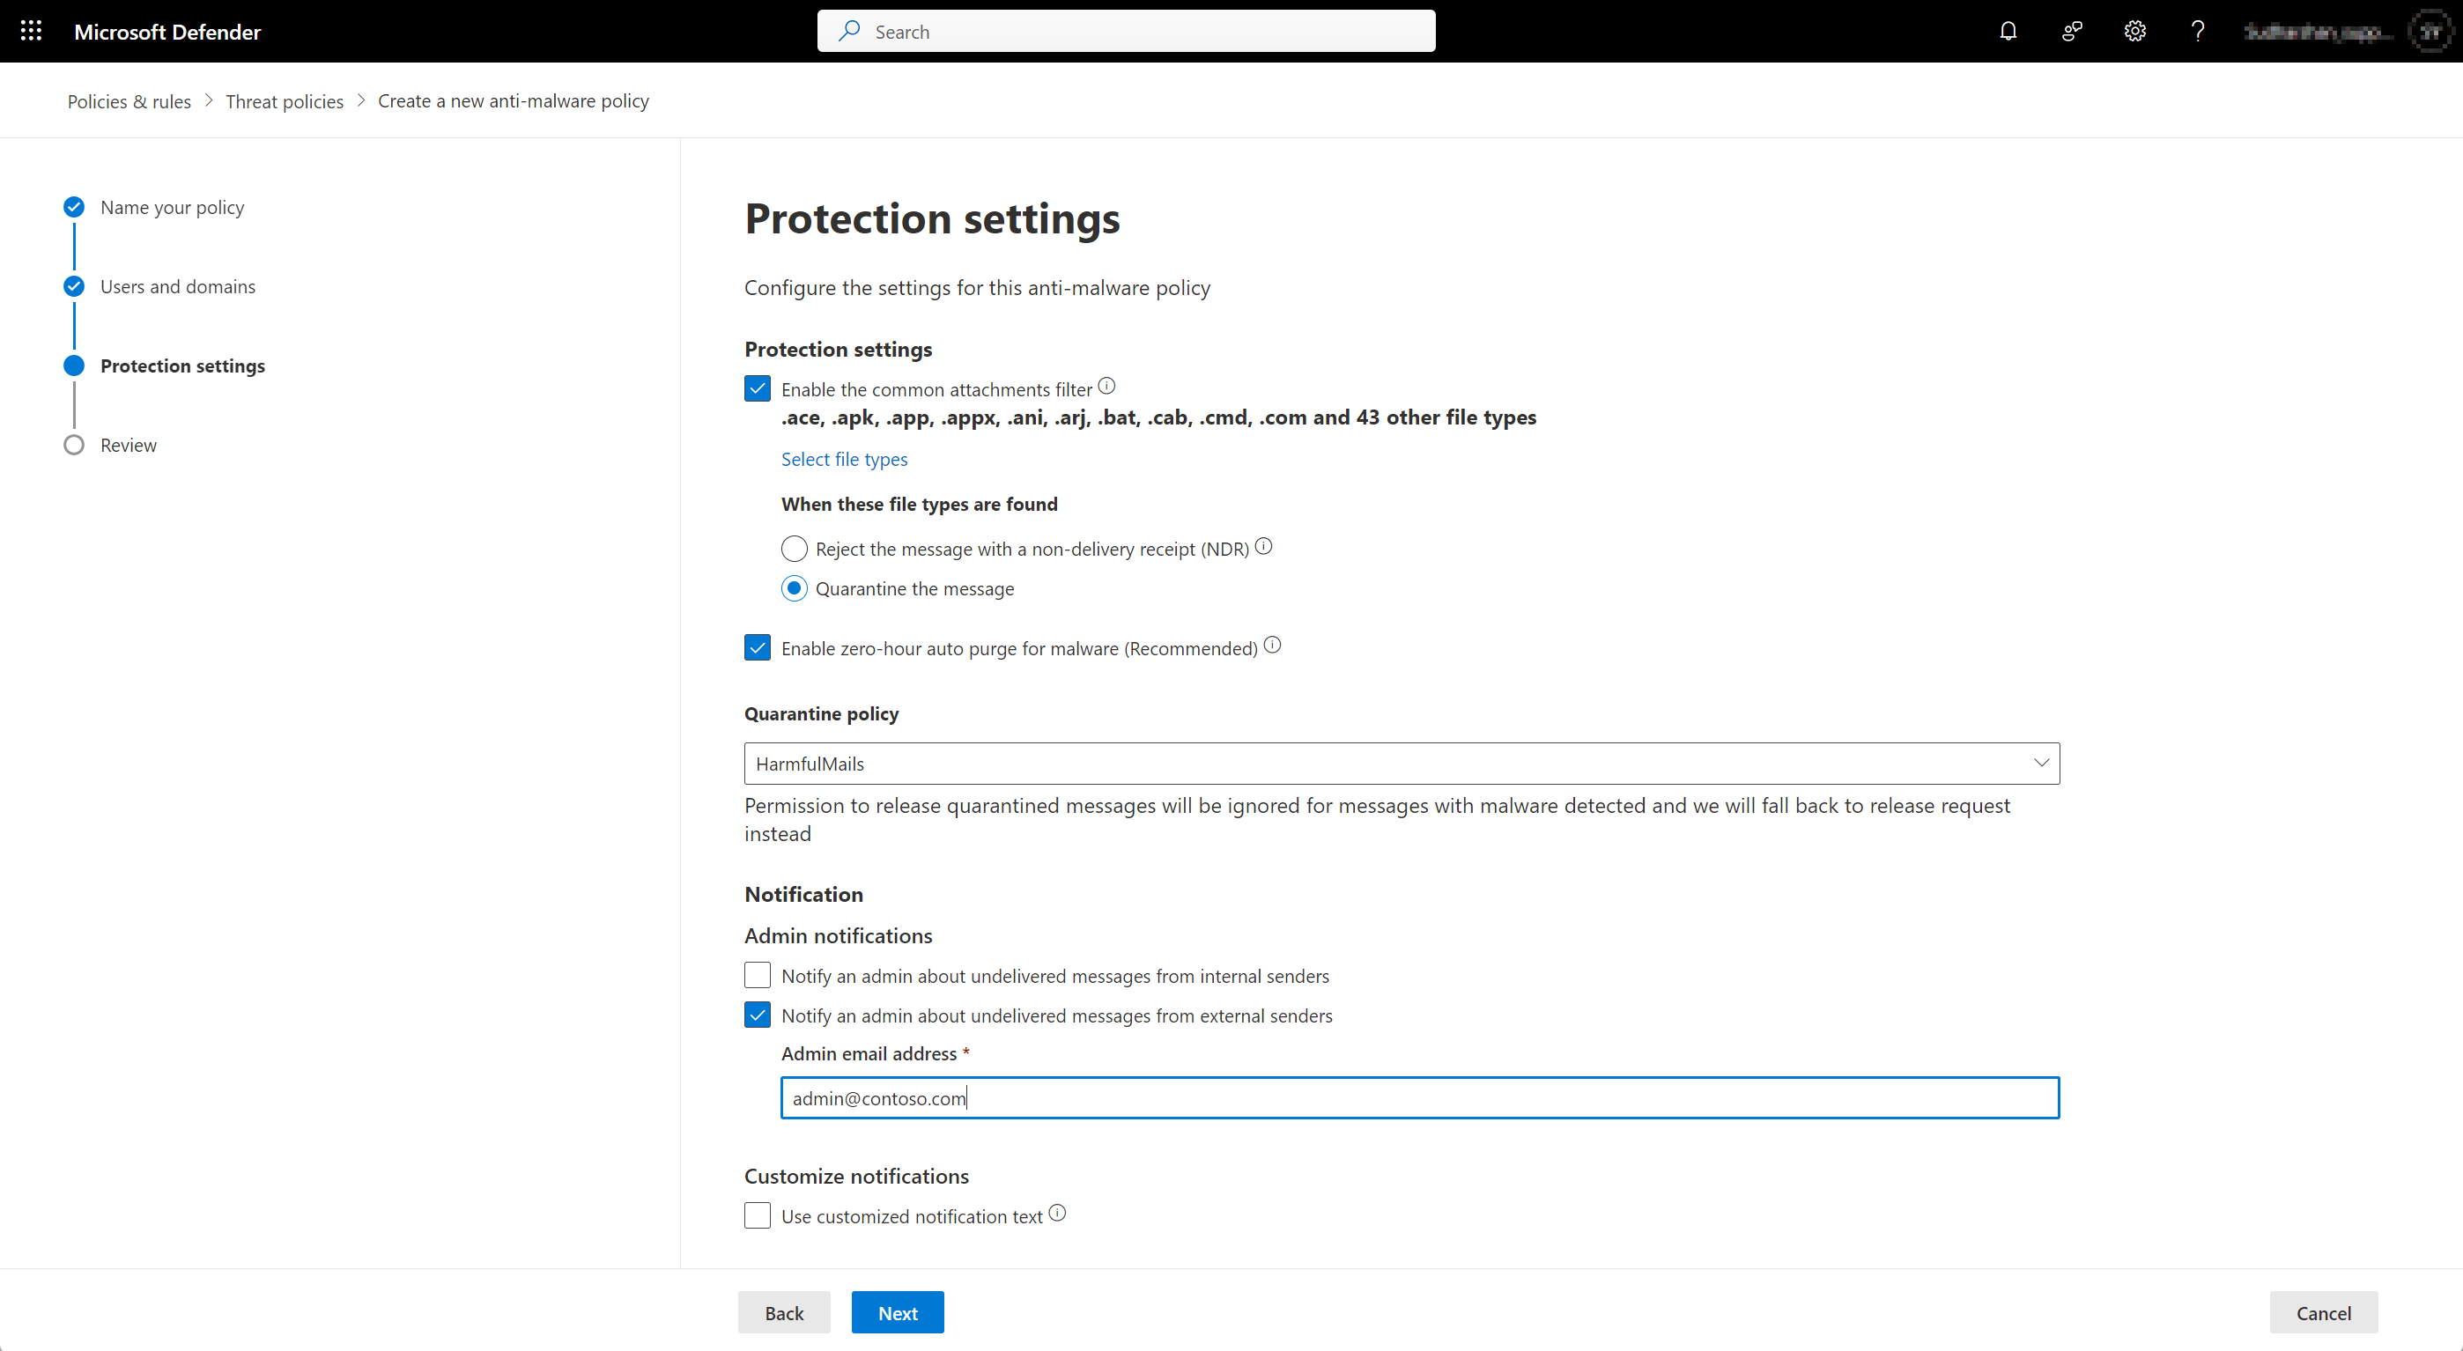Navigate to the Review step

129,445
